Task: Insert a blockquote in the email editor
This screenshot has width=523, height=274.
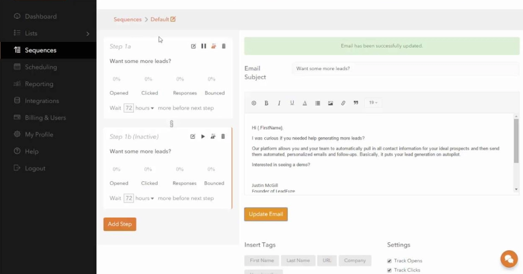Action: click(x=355, y=103)
